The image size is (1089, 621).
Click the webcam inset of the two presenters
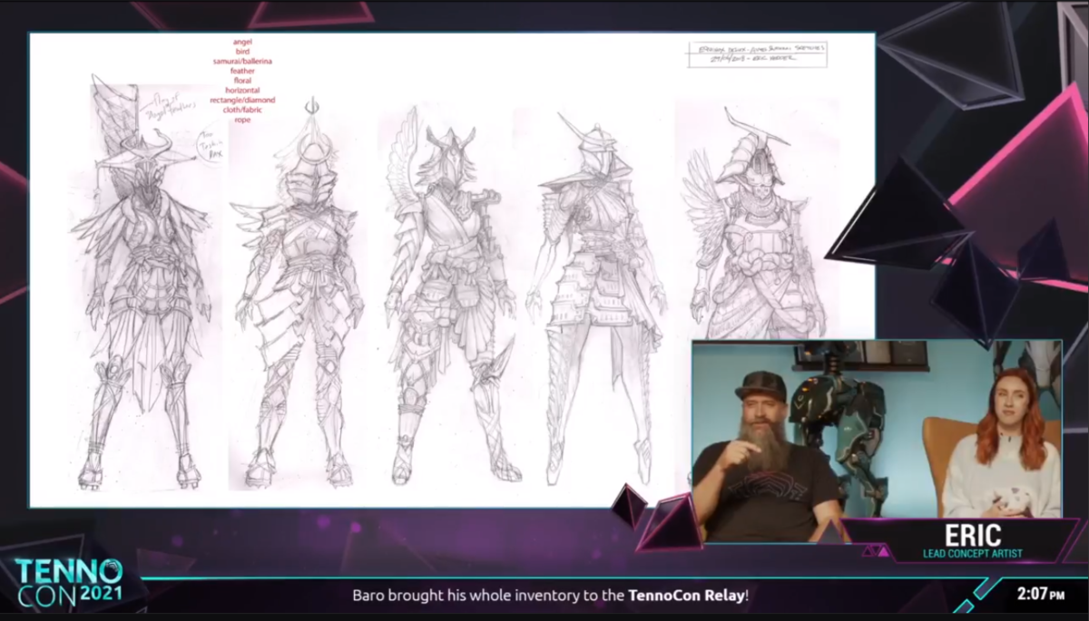tap(877, 441)
